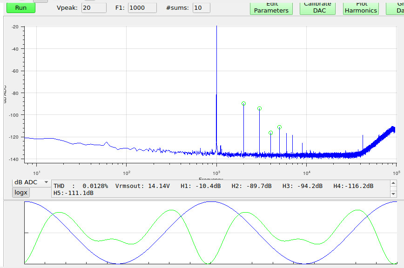Click the Vrmsout: 14.14V readout
The image size is (404, 268).
pyautogui.click(x=142, y=186)
